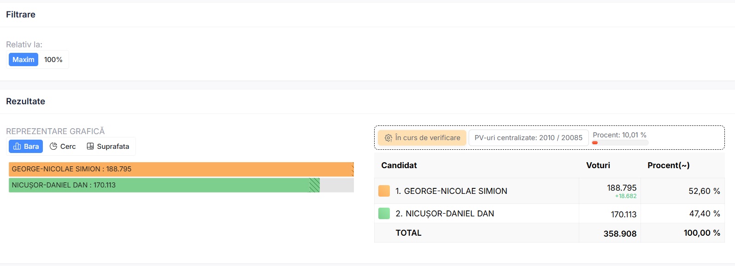Viewport: 735px width, 266px height.
Task: Click the +18.682 vote difference label
Action: tap(625, 196)
